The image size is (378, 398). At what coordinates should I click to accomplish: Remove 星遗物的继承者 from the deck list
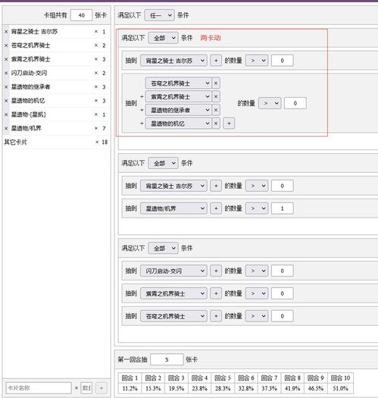pyautogui.click(x=6, y=87)
